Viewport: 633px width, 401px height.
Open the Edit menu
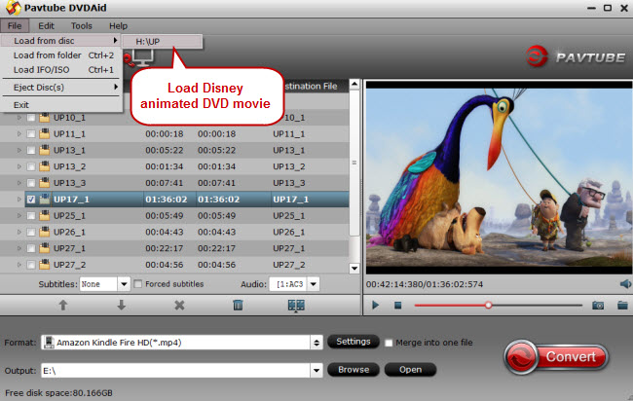coord(46,26)
